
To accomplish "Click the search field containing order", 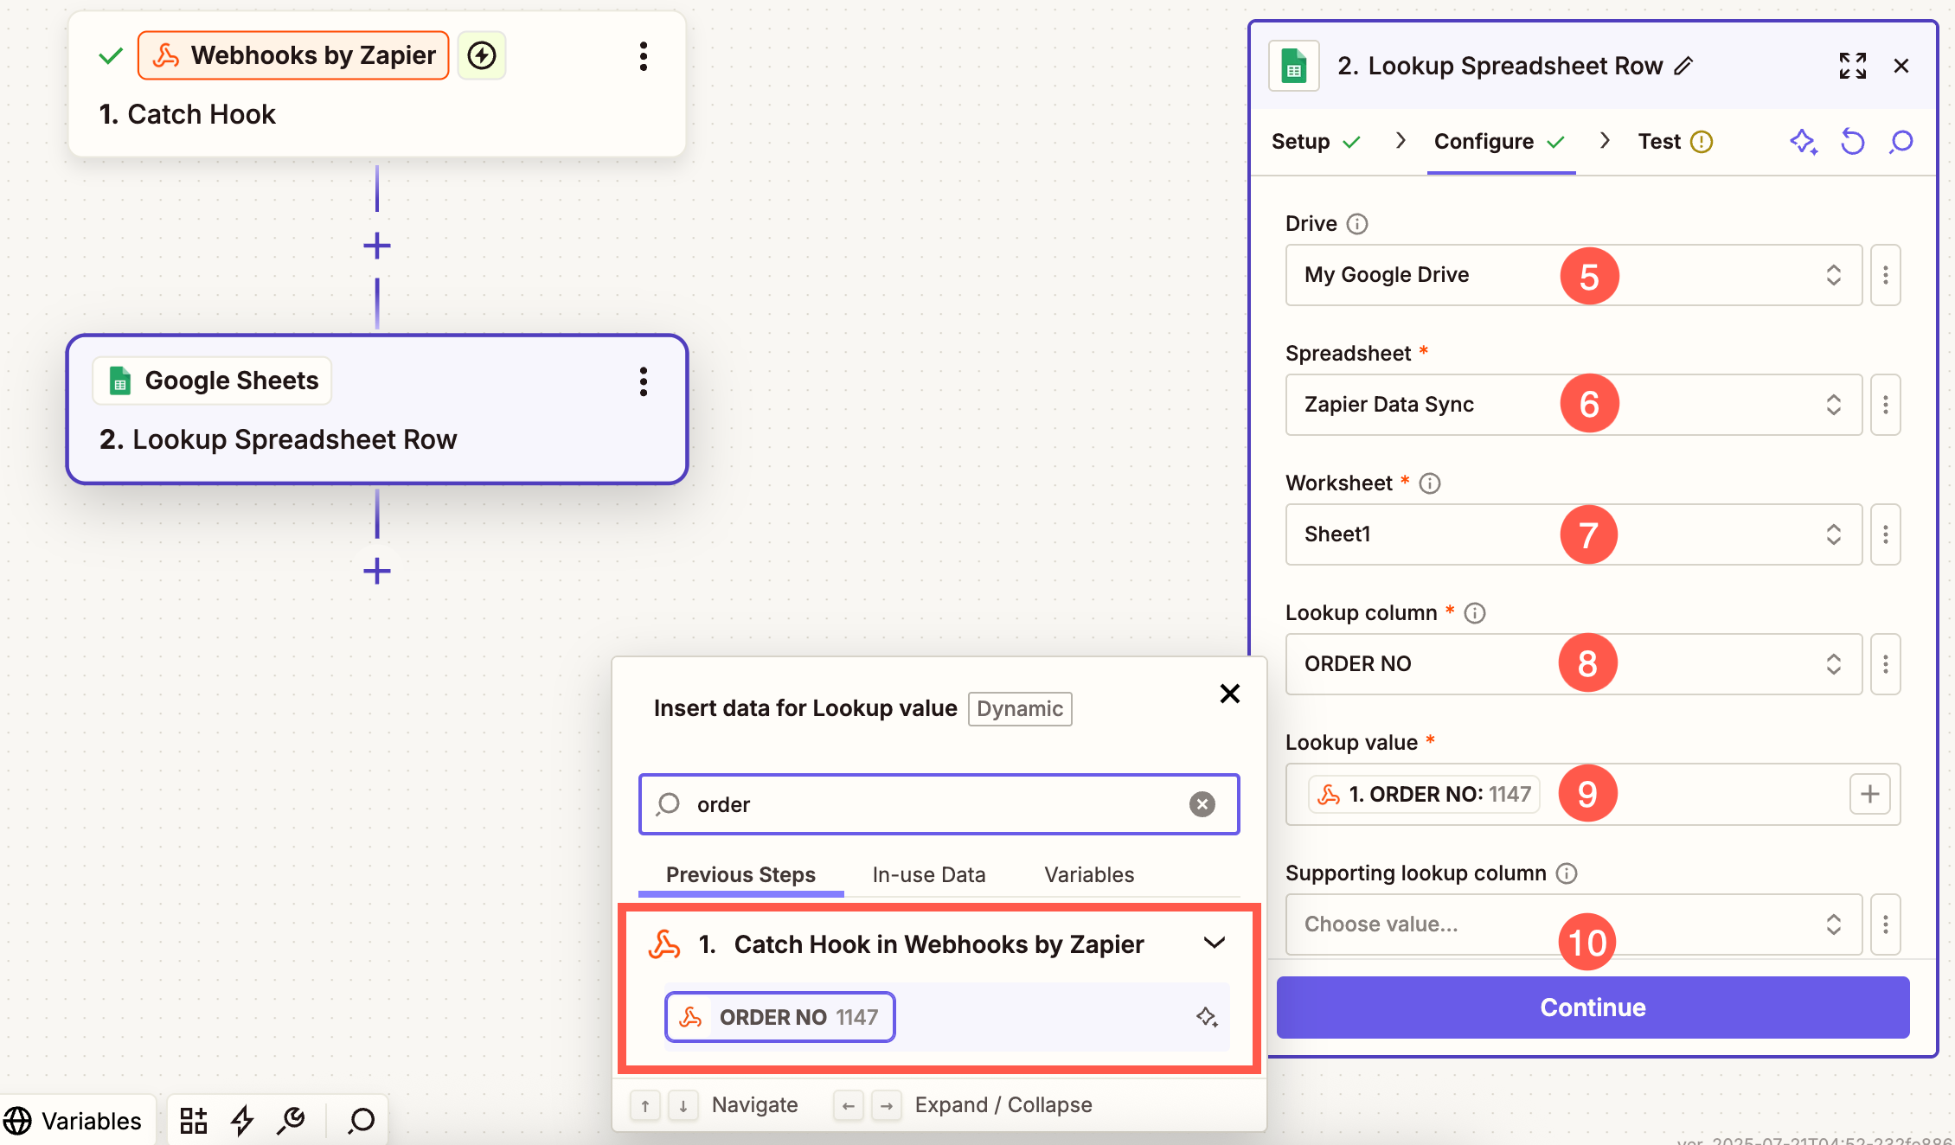I will tap(939, 804).
